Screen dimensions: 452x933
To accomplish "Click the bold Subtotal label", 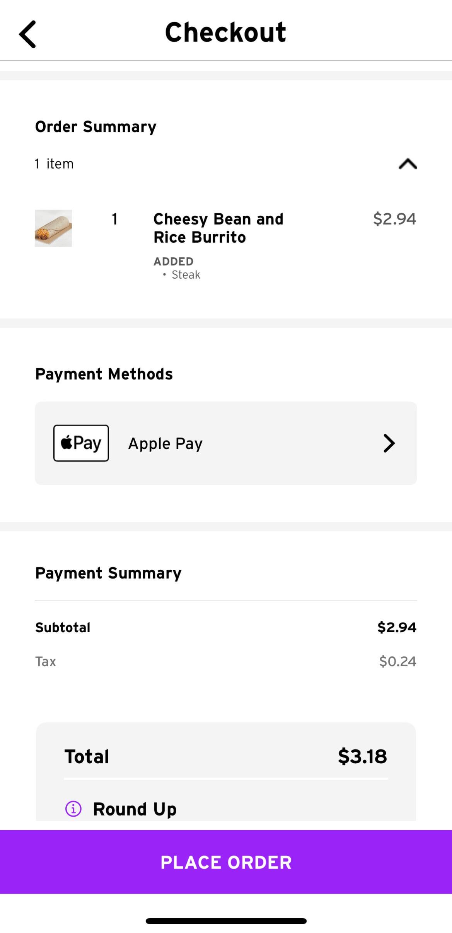I will pyautogui.click(x=63, y=627).
